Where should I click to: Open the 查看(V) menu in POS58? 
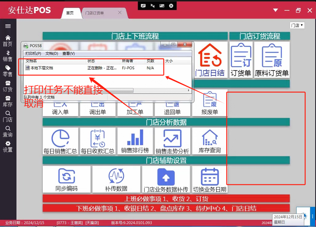pyautogui.click(x=68, y=54)
